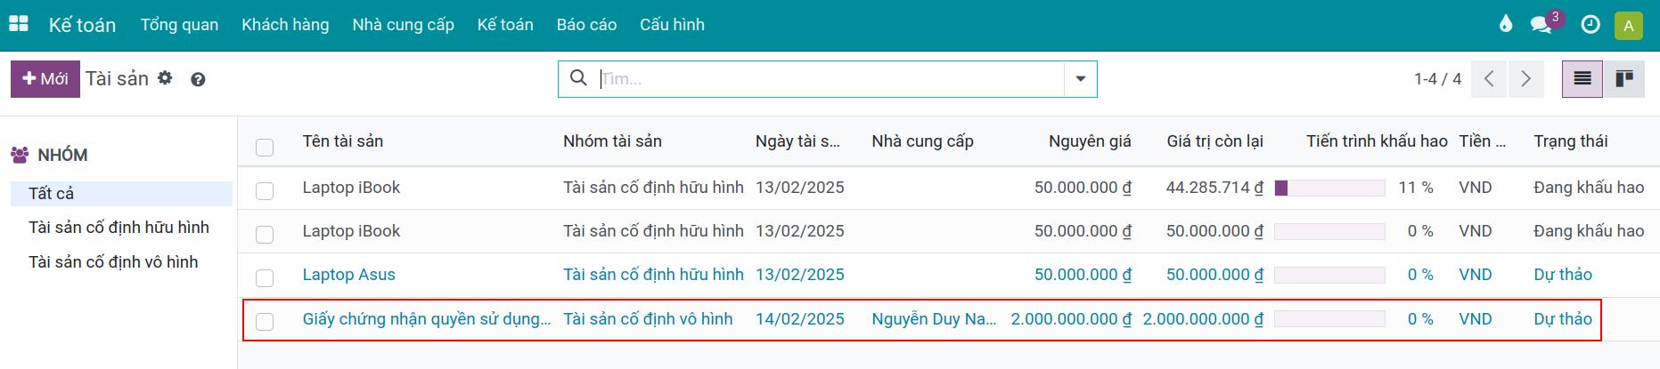
Task: Open the Laptop Asus asset record
Action: [348, 275]
